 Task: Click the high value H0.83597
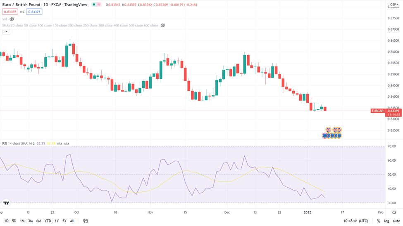(129, 5)
